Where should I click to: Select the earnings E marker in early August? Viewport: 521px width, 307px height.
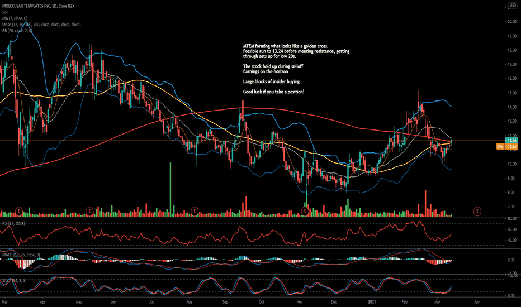[x=195, y=211]
